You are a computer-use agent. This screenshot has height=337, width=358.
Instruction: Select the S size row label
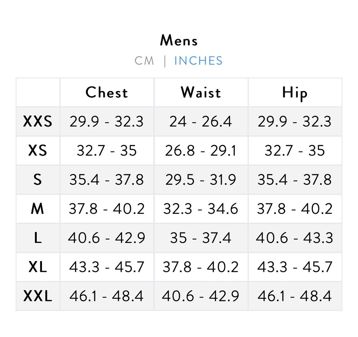[38, 180]
